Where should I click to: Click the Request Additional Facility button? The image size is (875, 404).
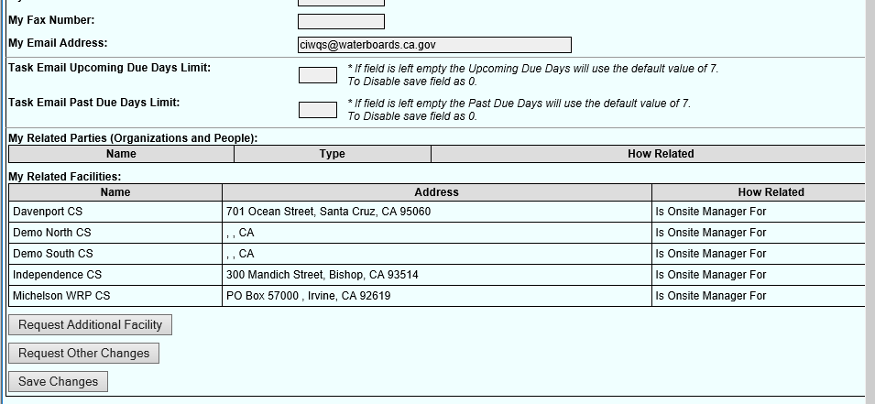(x=90, y=324)
